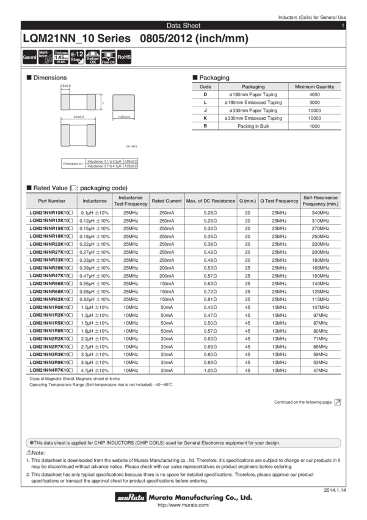Click the 0.56µH ±10% inductance cell
The image size is (367, 520).
point(95,283)
